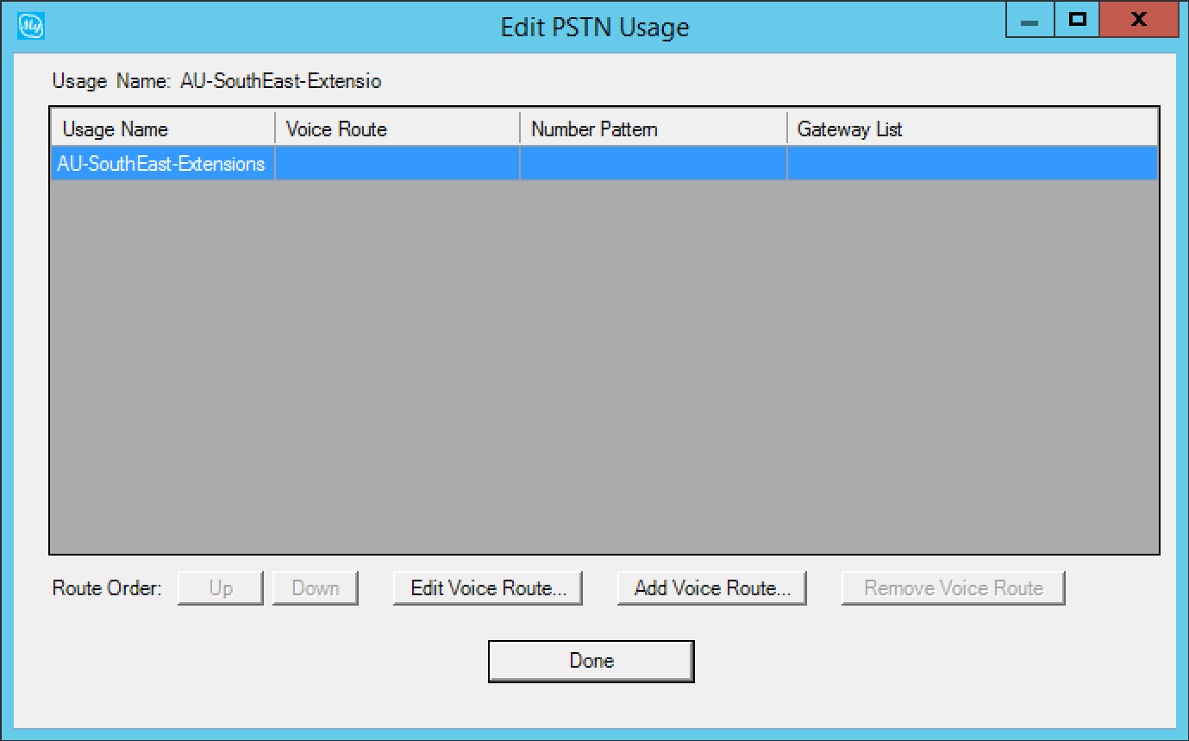Minimize the Edit PSTN Usage window

[x=1029, y=20]
